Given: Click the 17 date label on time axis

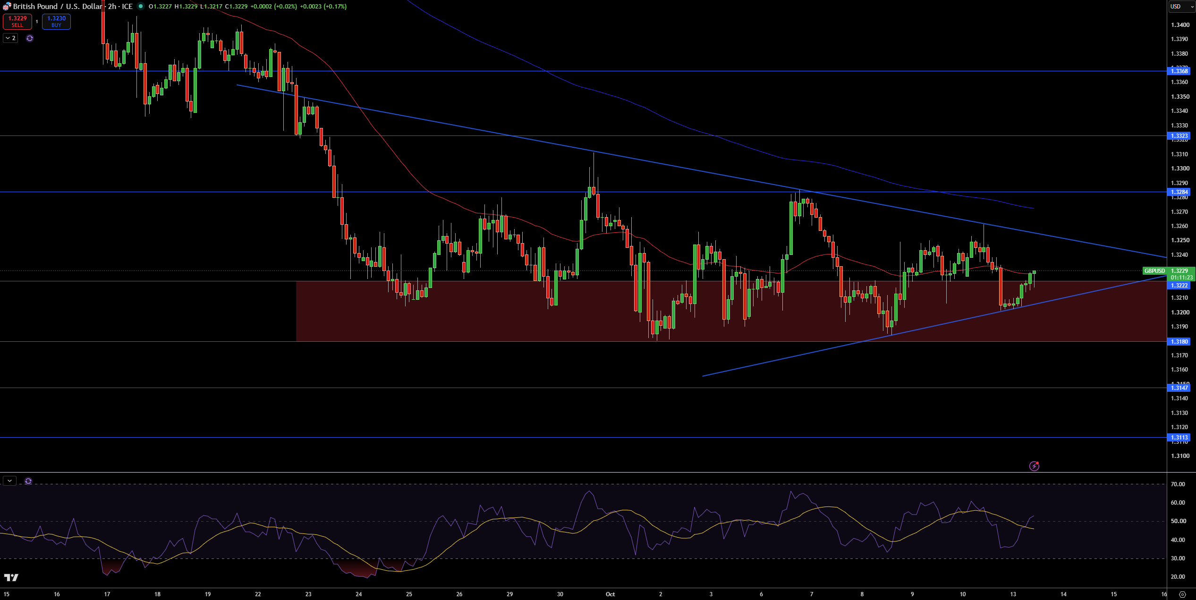Looking at the screenshot, I should point(107,594).
